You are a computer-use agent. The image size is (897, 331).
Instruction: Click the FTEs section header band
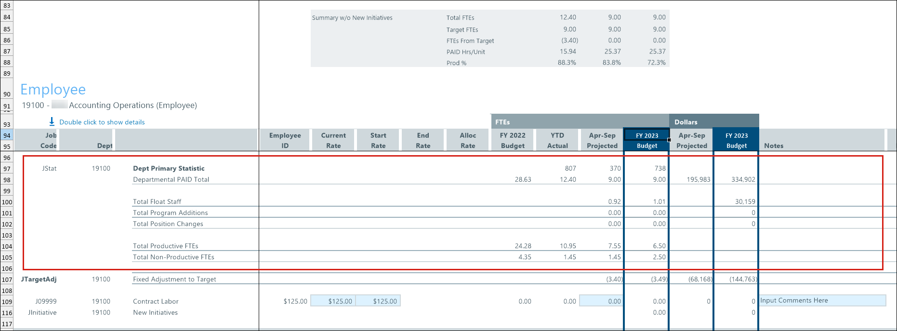(x=580, y=122)
